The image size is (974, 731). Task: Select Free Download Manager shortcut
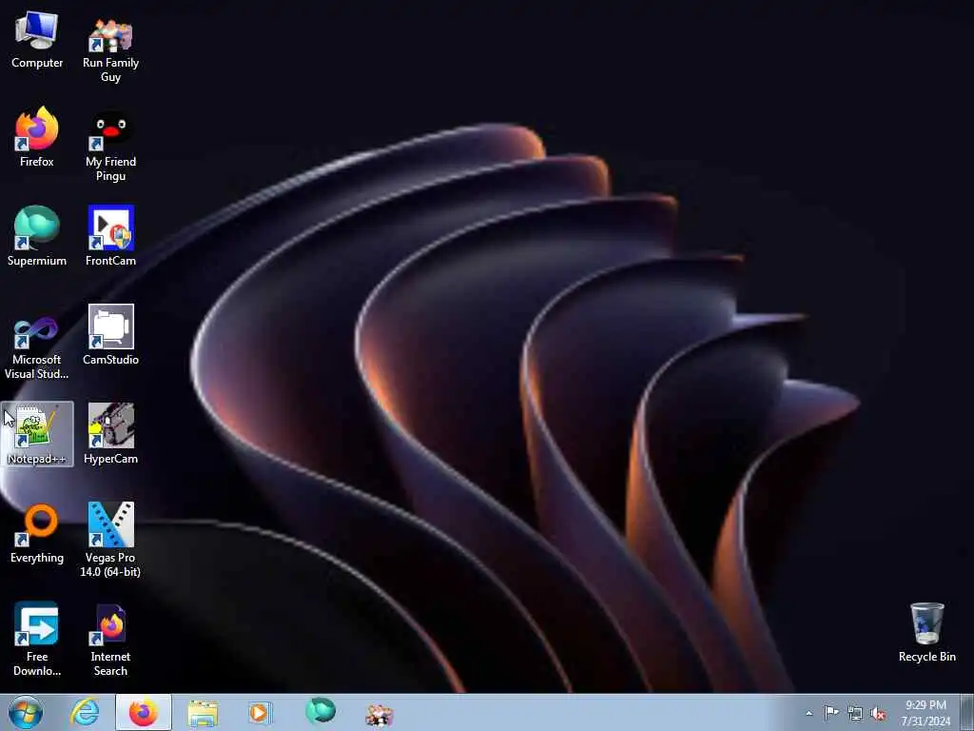[x=37, y=639]
